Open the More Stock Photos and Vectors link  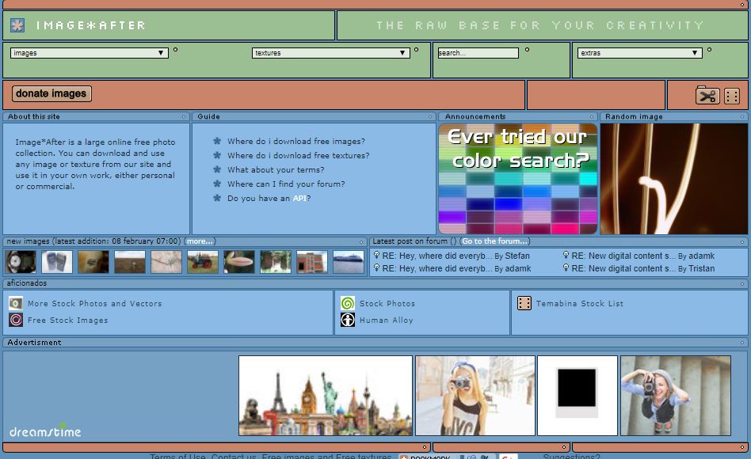point(95,303)
